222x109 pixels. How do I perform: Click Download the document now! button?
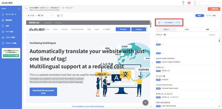[43, 92]
